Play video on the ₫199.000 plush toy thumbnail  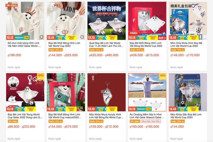pos(41,37)
